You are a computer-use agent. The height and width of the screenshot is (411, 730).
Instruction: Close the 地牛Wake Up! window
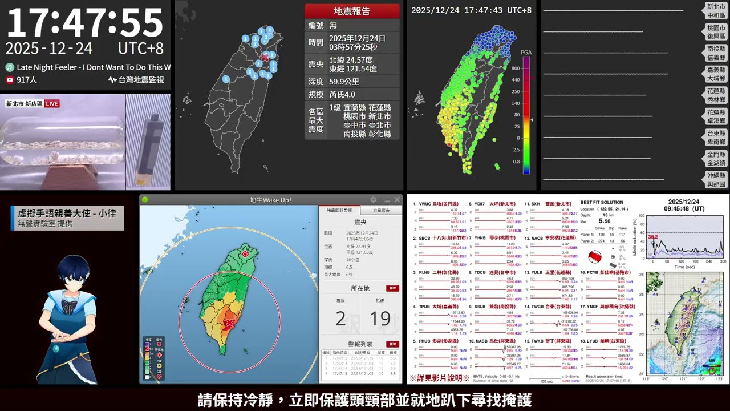point(397,200)
